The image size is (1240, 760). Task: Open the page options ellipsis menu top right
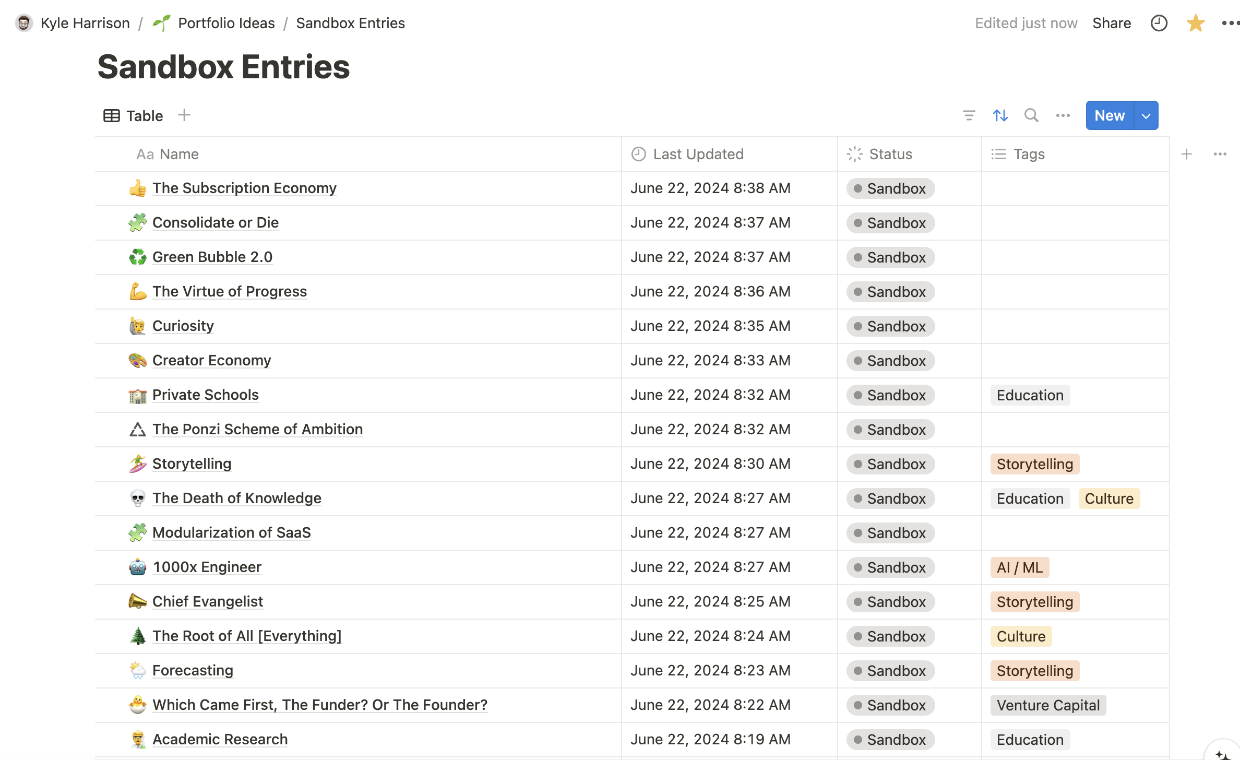point(1230,23)
